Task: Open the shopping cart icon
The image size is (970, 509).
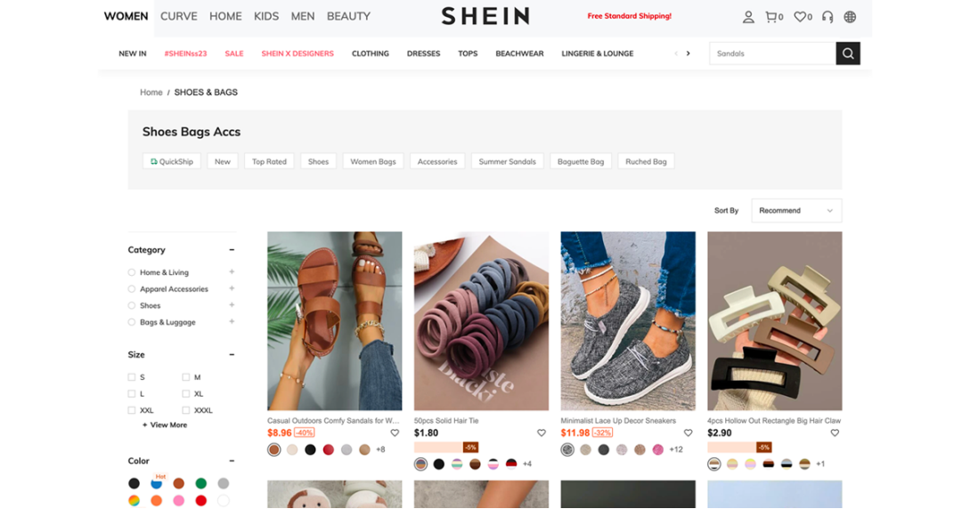Action: tap(770, 17)
